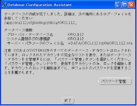Maximize the Database Configuration Assistant window
Image resolution: width=137 pixels, height=106 pixels.
[x=125, y=5]
